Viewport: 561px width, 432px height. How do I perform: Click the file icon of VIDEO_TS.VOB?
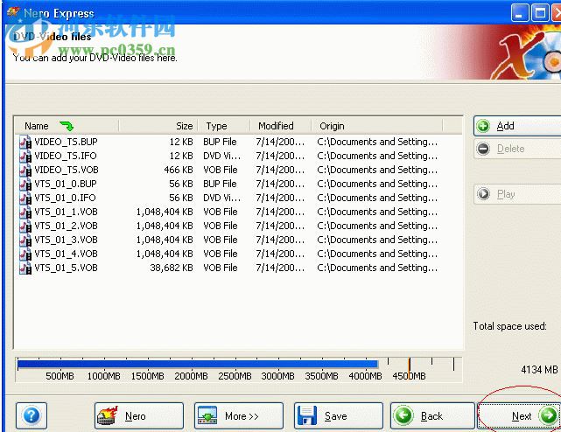25,170
